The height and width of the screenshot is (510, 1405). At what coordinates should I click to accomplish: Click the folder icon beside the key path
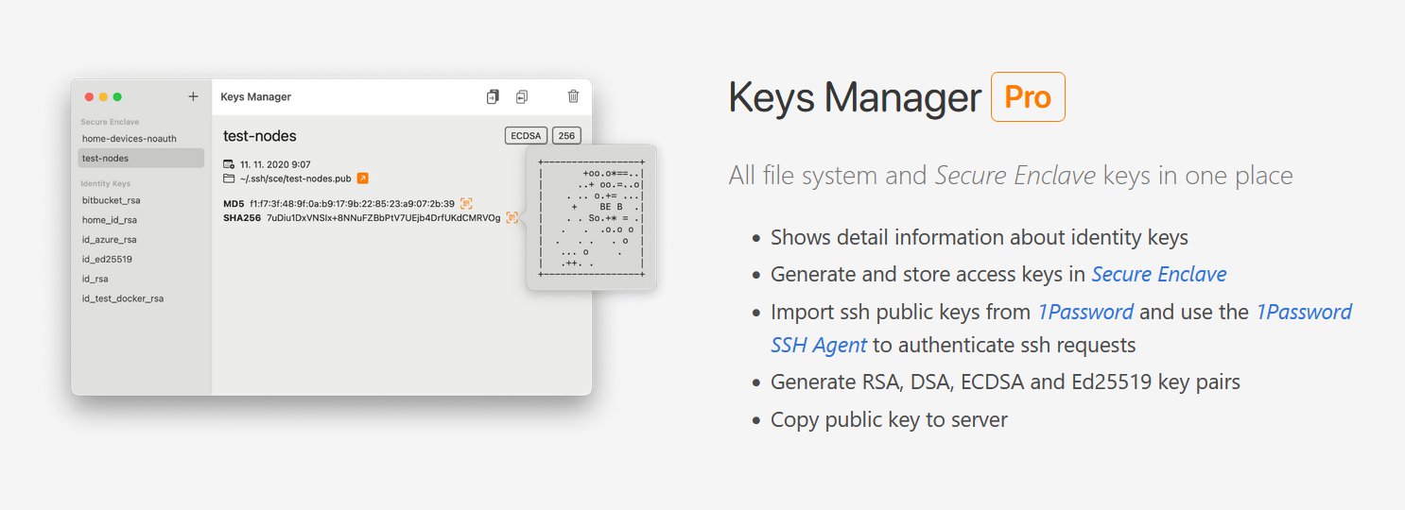coord(229,178)
